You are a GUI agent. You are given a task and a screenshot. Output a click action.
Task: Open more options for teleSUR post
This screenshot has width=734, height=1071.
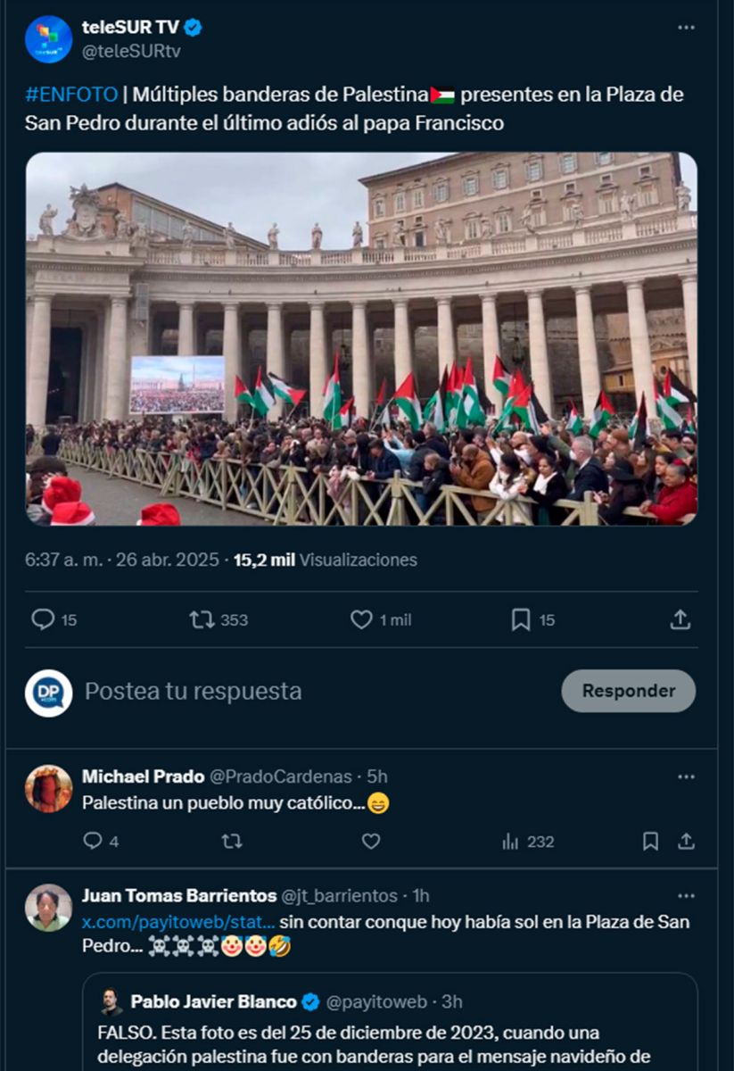click(686, 28)
